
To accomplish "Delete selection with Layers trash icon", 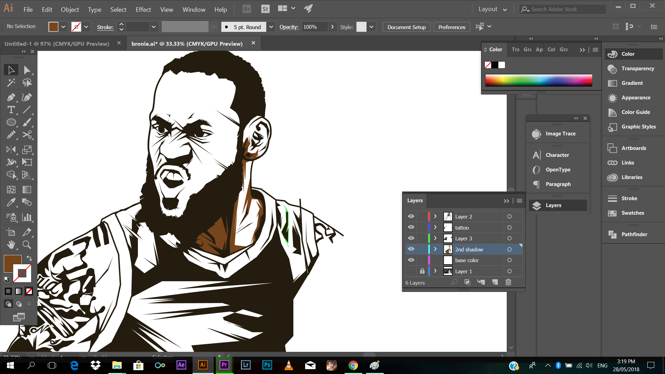I will (x=508, y=282).
